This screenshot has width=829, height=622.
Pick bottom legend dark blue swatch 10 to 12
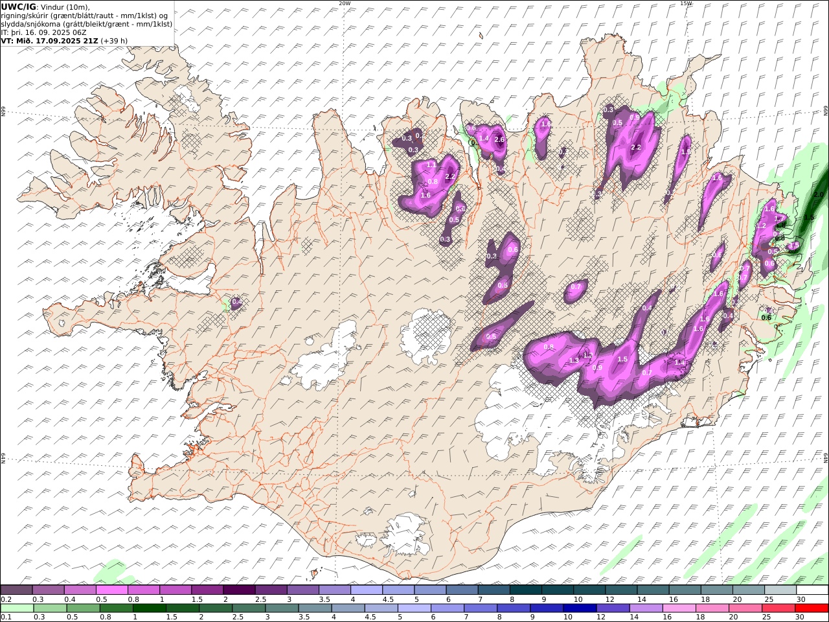[x=580, y=608]
